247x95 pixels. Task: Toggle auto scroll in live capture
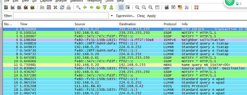(128, 7)
